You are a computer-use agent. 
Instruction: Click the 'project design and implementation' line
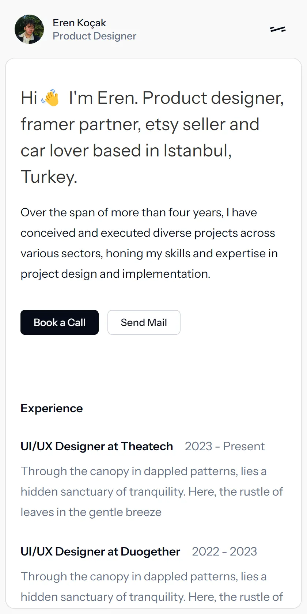click(115, 274)
